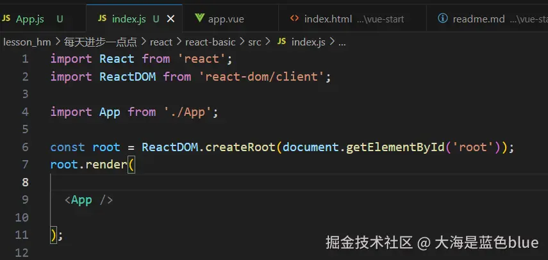Screen dimensions: 548x260
Task: Open the 每天进步一点点 breadcrumb folder
Action: point(100,42)
